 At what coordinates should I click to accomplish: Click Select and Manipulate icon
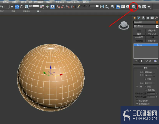(47, 7)
